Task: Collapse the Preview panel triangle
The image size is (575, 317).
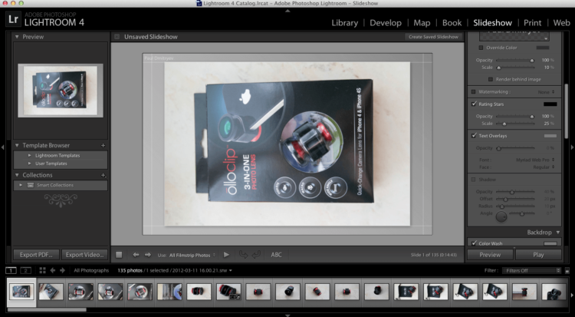Action: tap(17, 37)
